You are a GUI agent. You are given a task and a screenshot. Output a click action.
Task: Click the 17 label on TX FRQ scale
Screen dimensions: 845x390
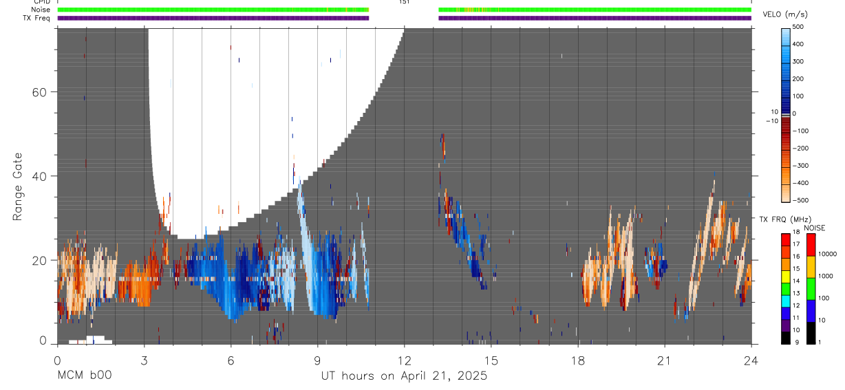pyautogui.click(x=796, y=244)
